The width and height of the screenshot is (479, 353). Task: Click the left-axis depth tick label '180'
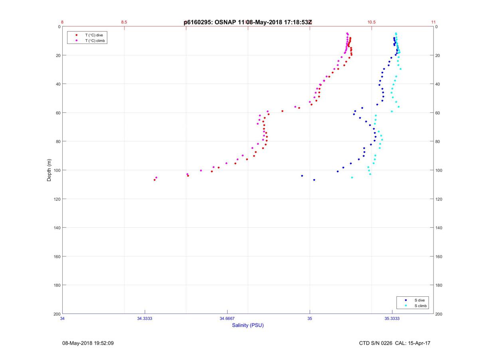pyautogui.click(x=57, y=285)
